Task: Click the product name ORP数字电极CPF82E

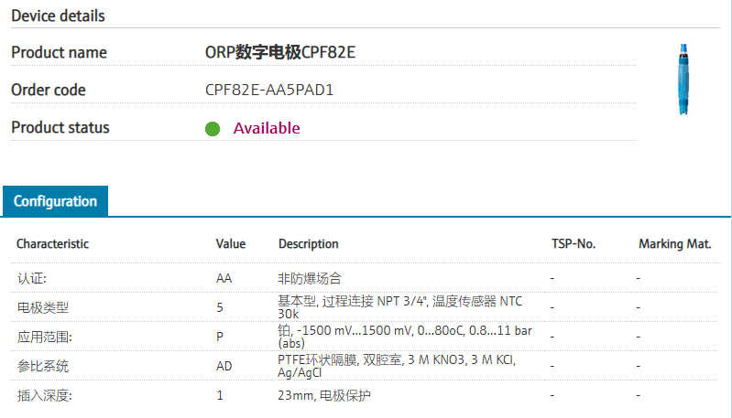Action: tap(279, 52)
